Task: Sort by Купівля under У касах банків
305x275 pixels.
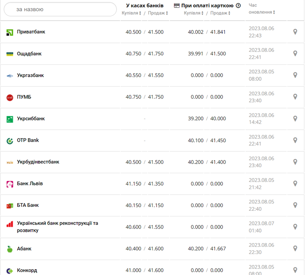Action: [132, 13]
